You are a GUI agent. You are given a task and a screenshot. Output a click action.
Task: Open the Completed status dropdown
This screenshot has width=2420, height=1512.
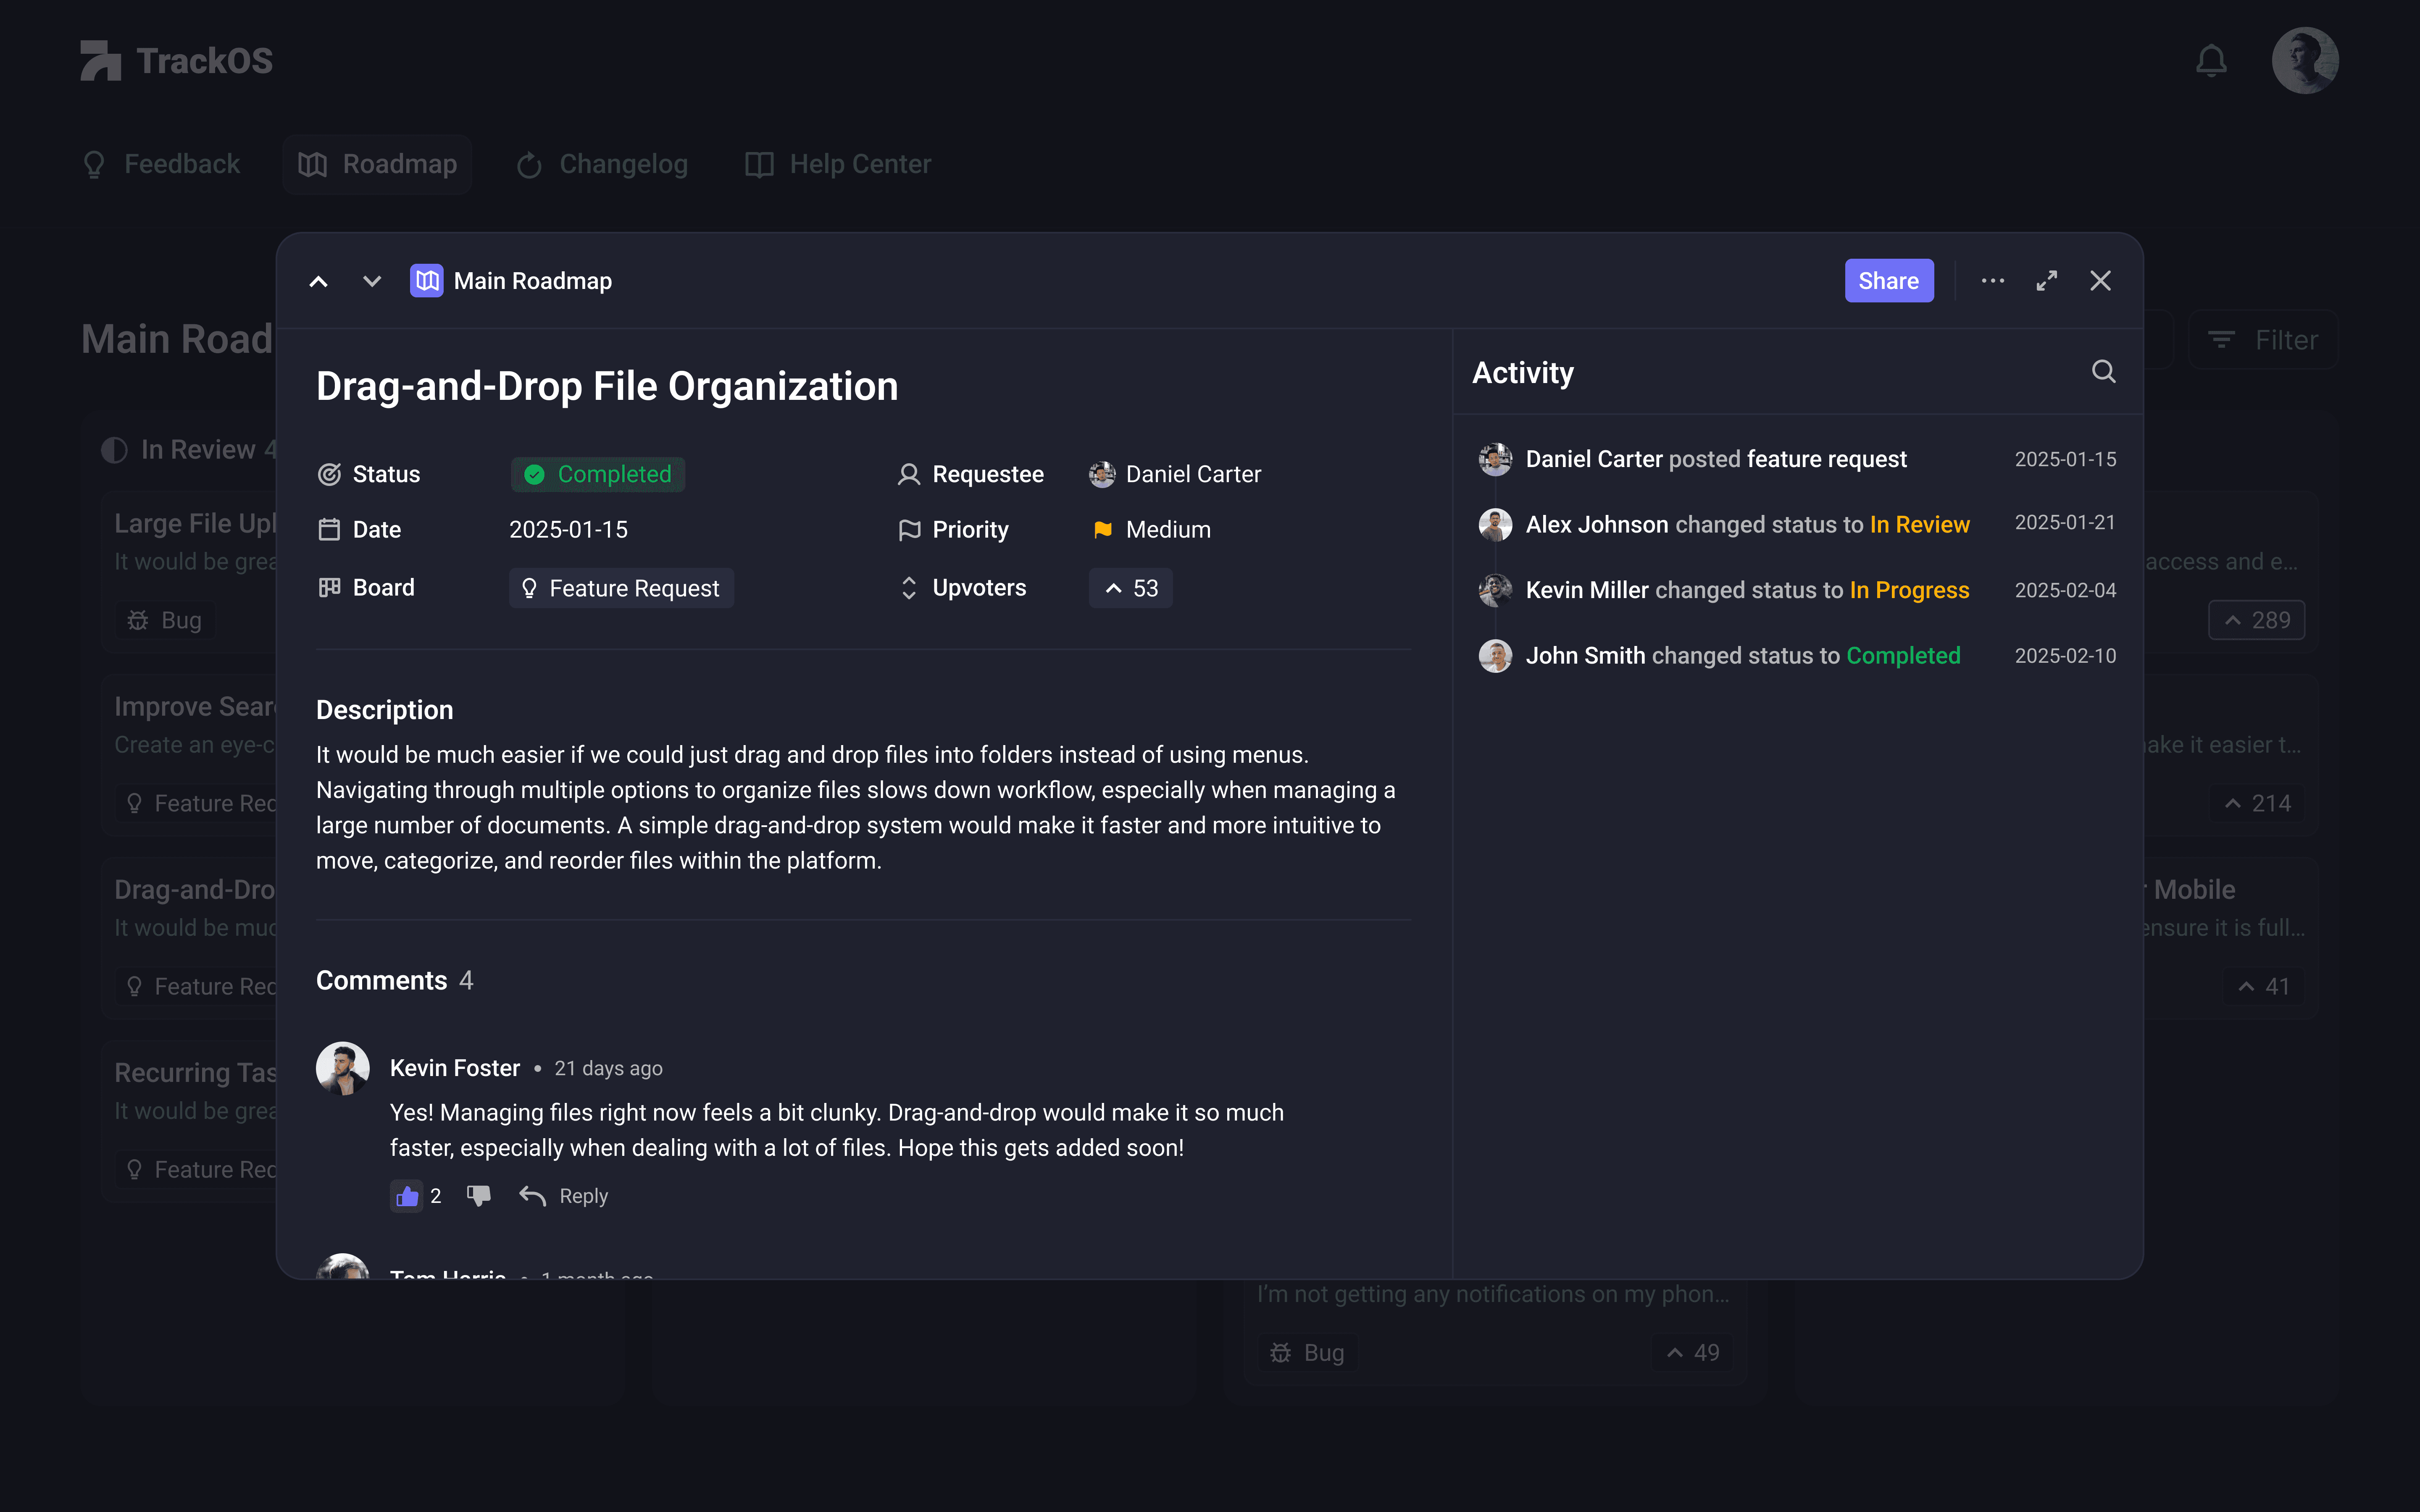(598, 474)
